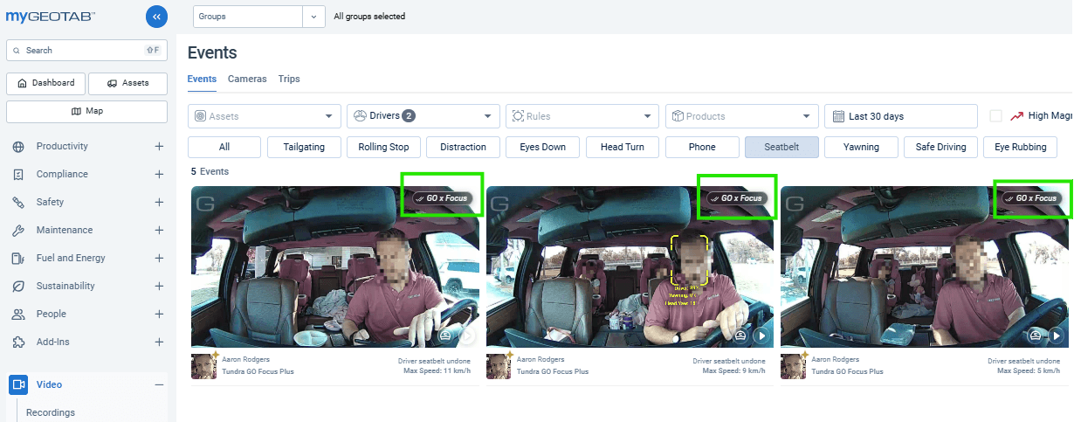Screen dimensions: 1074x422
Task: Open the Last 30 days date range picker
Action: click(901, 116)
